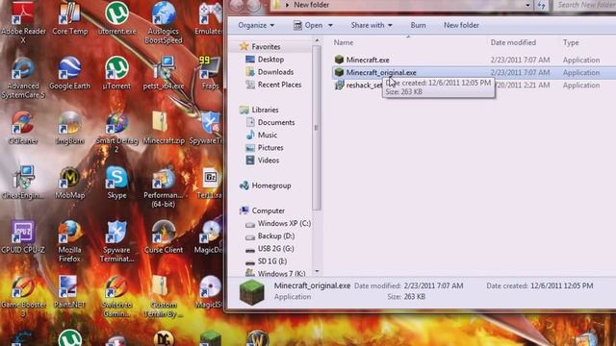Click the µTorrent desktop shortcut
616x346 pixels.
[x=116, y=73]
